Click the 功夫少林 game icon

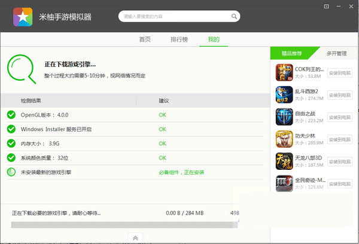[284, 139]
